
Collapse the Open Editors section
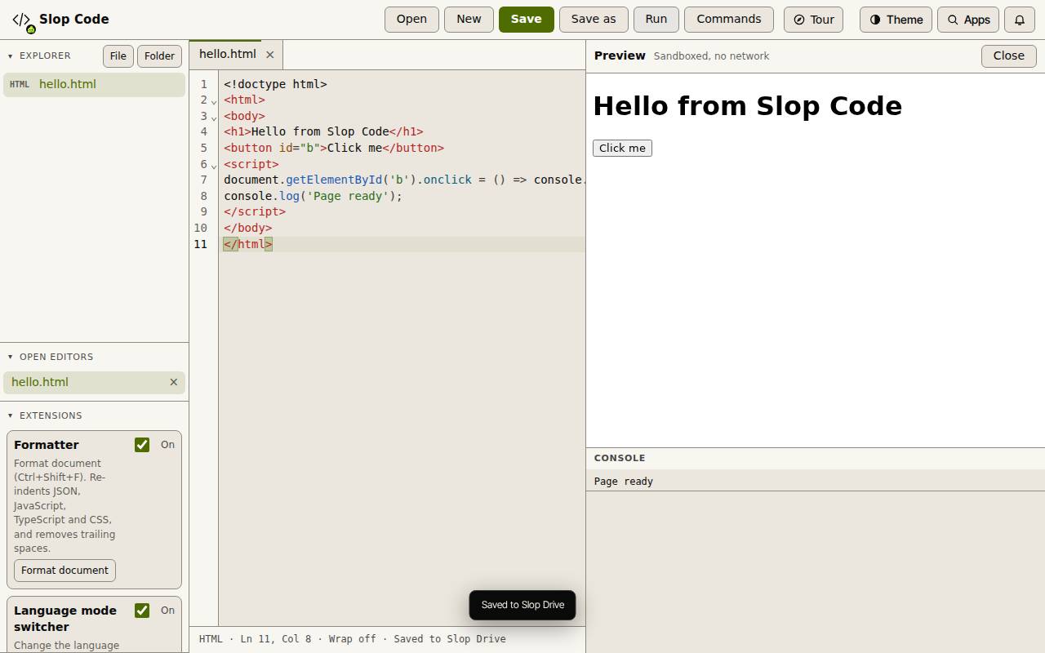(10, 357)
